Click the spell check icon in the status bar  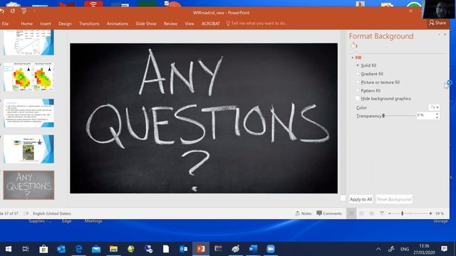point(26,213)
